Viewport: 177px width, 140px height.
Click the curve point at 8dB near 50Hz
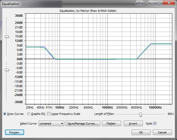45,47
